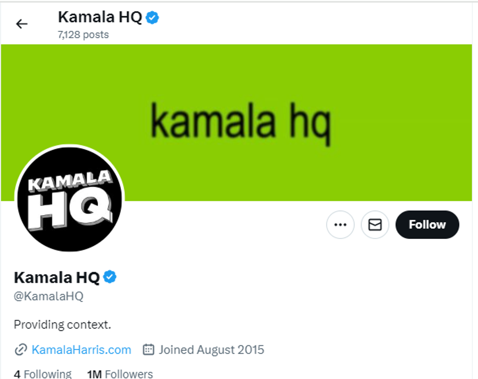Send a message via envelope icon
Image resolution: width=478 pixels, height=379 pixels.
[x=375, y=225]
